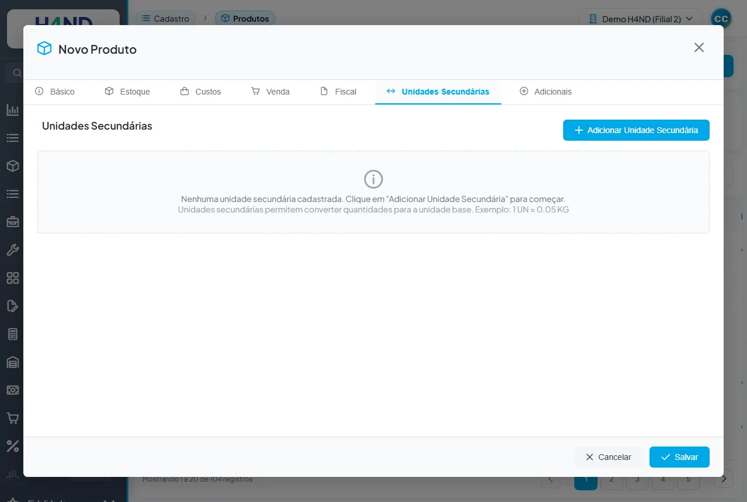747x502 pixels.
Task: Expand the Demo H4ND (Filial 2) dropdown
Action: click(x=640, y=19)
